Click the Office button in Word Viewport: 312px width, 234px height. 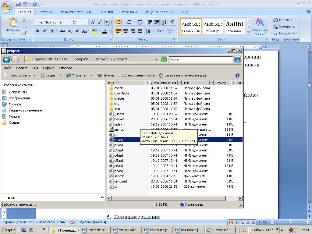coord(7,7)
